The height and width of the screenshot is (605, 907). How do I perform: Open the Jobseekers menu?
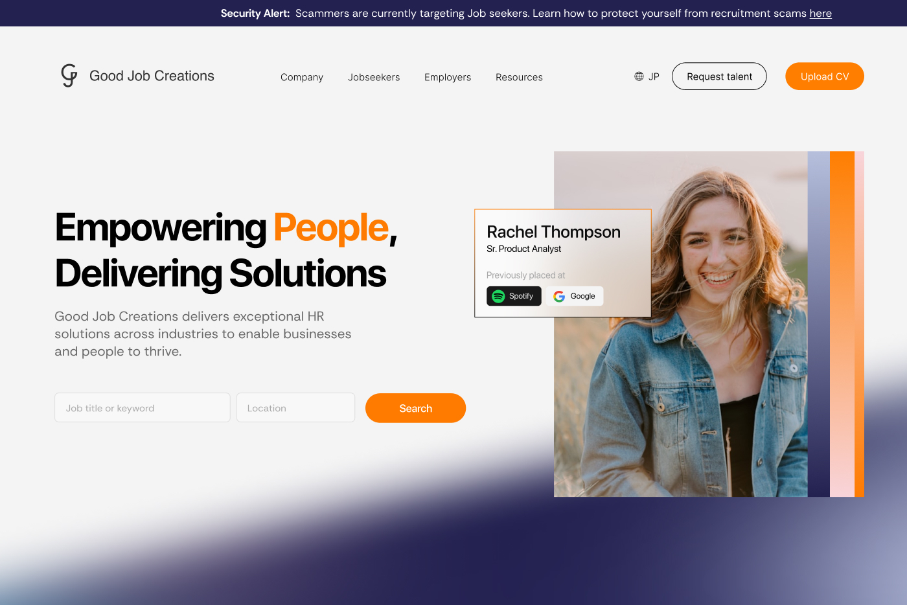(x=374, y=77)
